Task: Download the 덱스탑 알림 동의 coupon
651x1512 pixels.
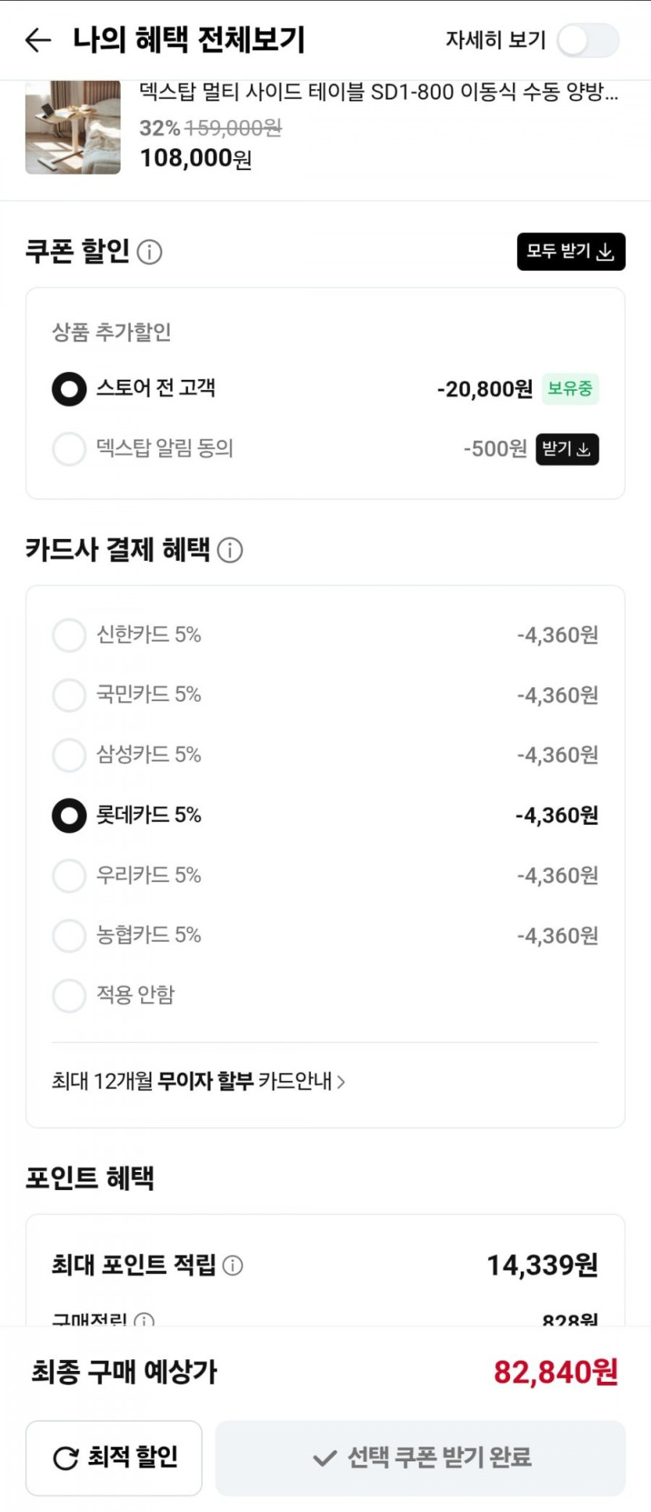Action: click(x=567, y=449)
